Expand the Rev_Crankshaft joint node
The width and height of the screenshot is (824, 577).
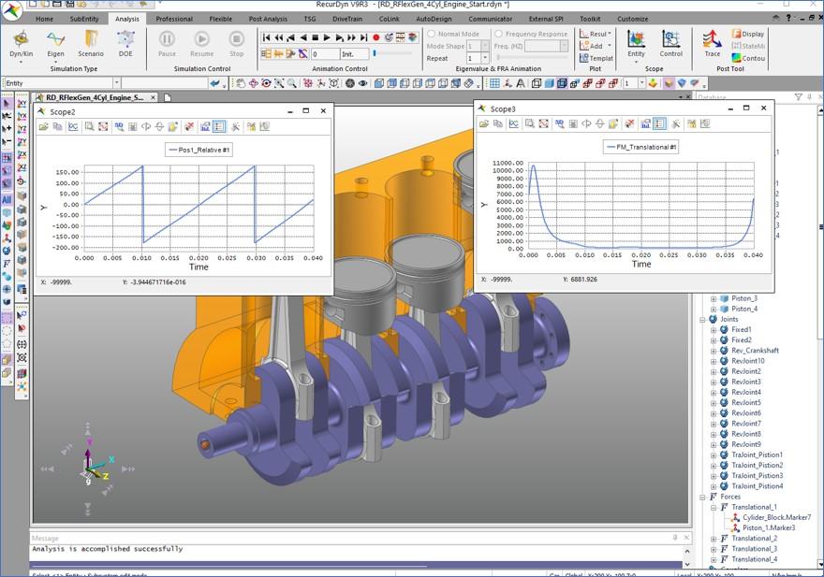(x=714, y=351)
